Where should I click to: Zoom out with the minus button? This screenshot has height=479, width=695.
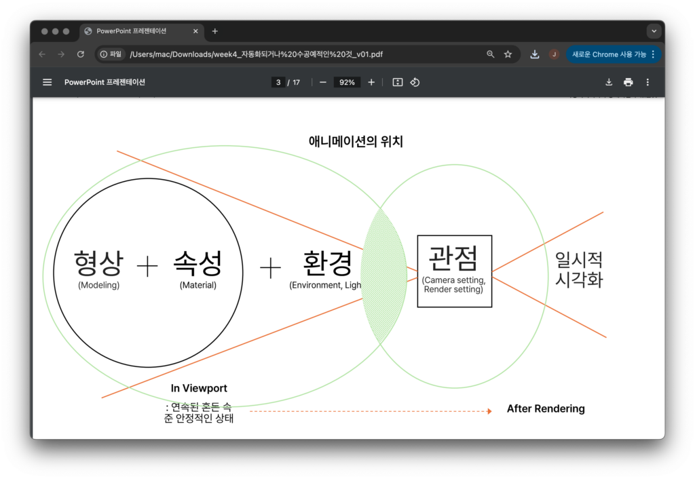click(x=323, y=82)
